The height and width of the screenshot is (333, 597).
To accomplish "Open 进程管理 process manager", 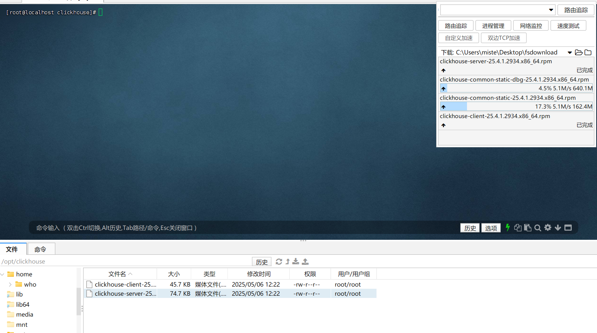I will 493,26.
